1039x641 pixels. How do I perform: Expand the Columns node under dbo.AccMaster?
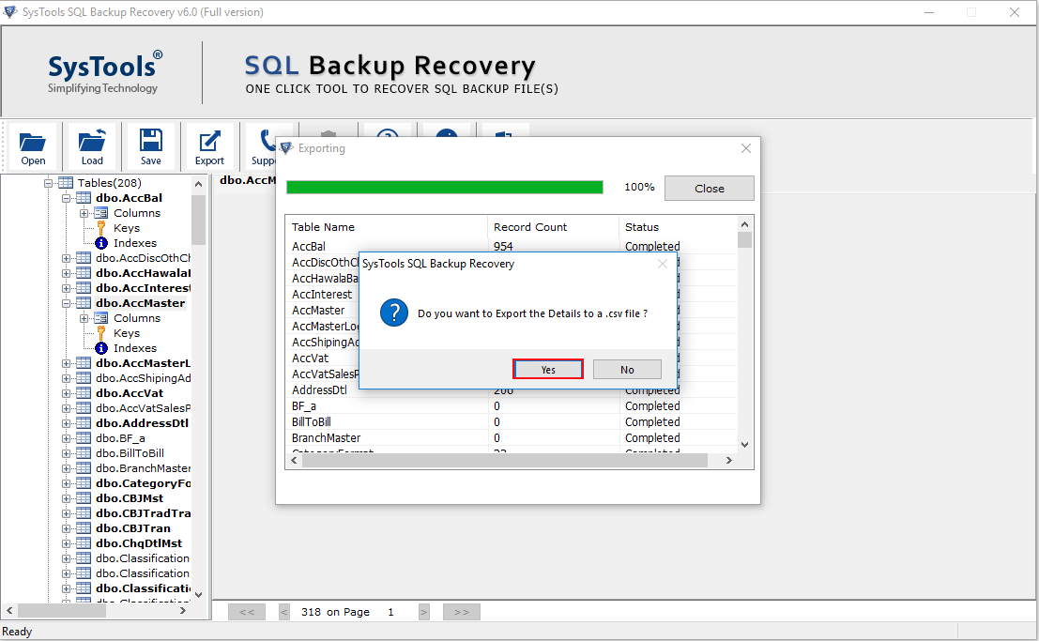[x=84, y=318]
